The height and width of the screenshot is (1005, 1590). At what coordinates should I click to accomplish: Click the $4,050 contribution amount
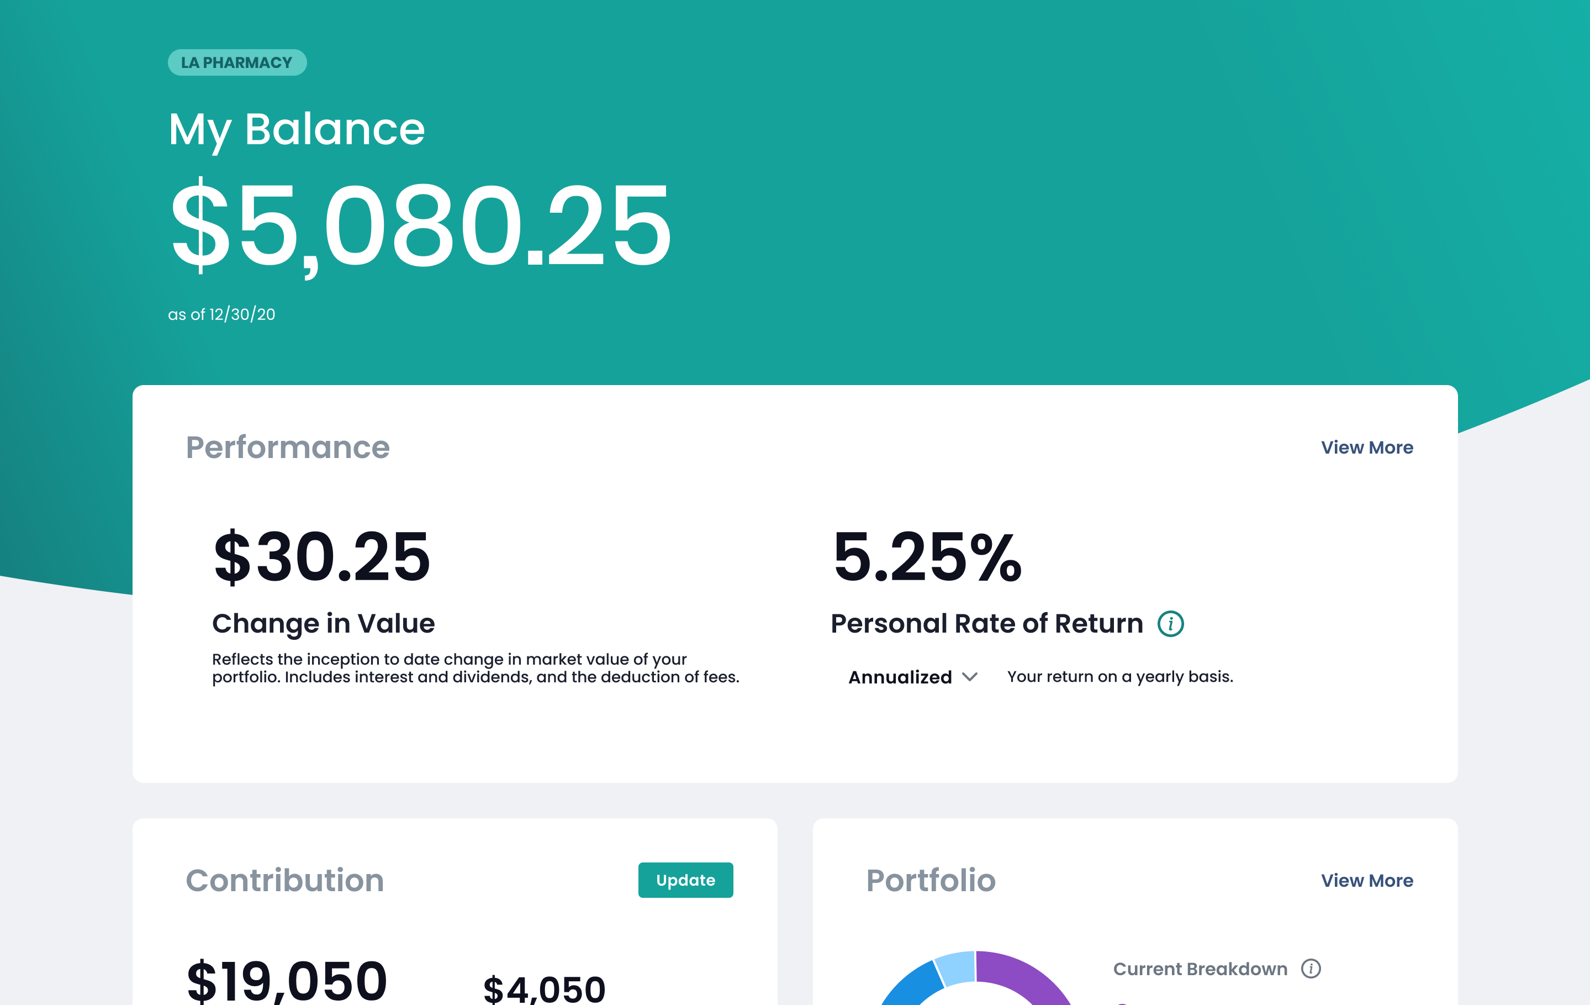[x=544, y=988]
